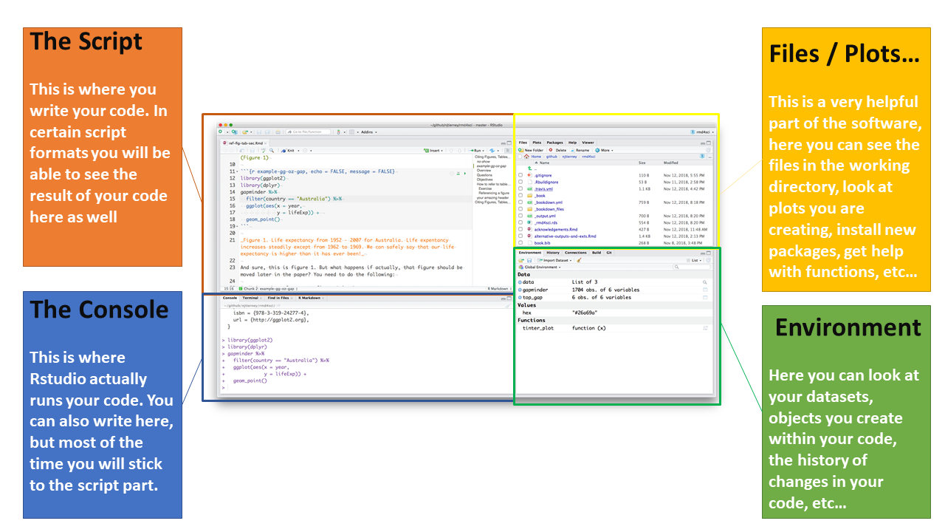Open the Addins dropdown
The width and height of the screenshot is (945, 532).
(x=369, y=132)
